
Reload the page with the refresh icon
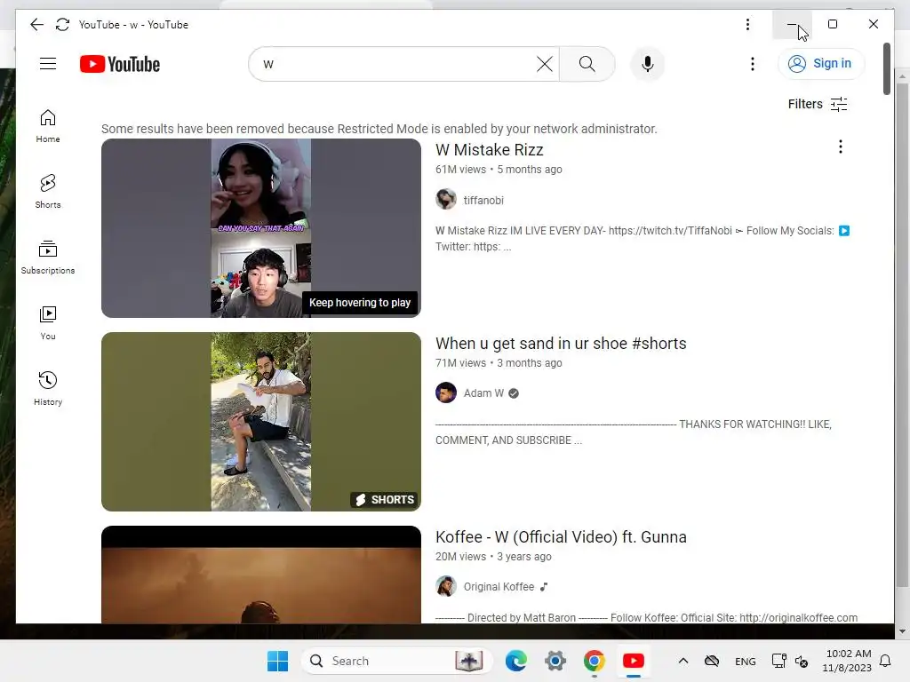pyautogui.click(x=63, y=24)
